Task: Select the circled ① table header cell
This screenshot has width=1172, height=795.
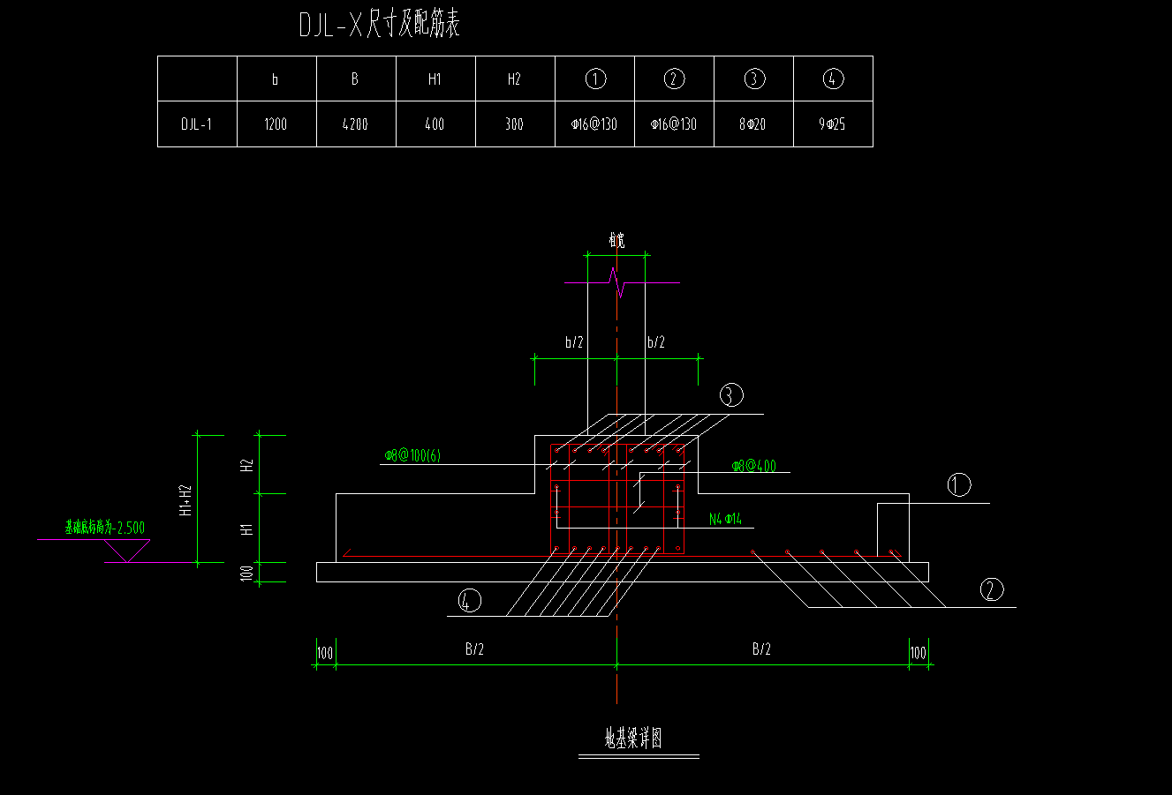Action: click(594, 79)
